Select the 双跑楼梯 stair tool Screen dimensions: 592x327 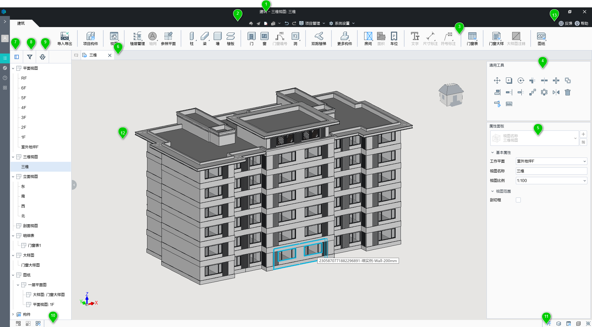pyautogui.click(x=319, y=39)
